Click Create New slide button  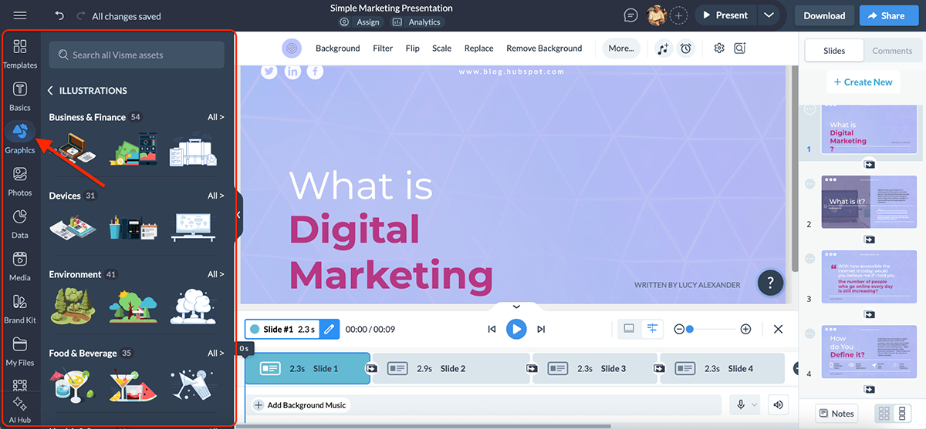861,82
